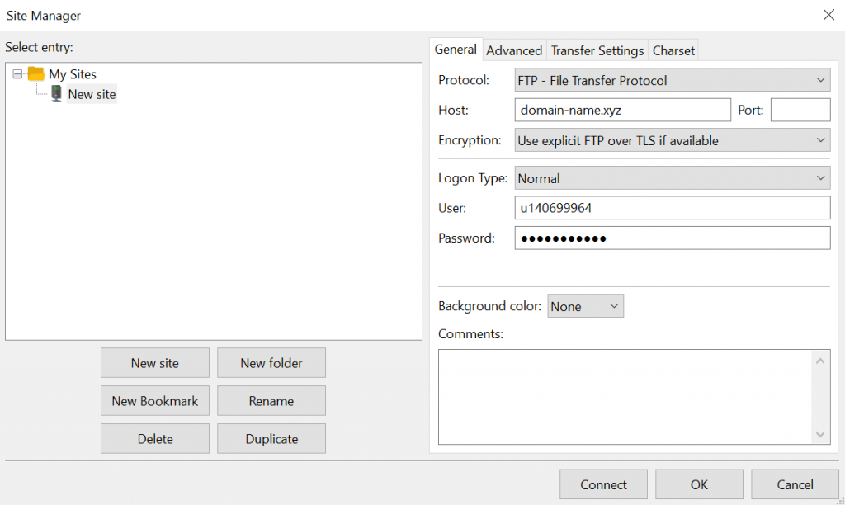845x505 pixels.
Task: Select the Charset tab
Action: coord(673,50)
